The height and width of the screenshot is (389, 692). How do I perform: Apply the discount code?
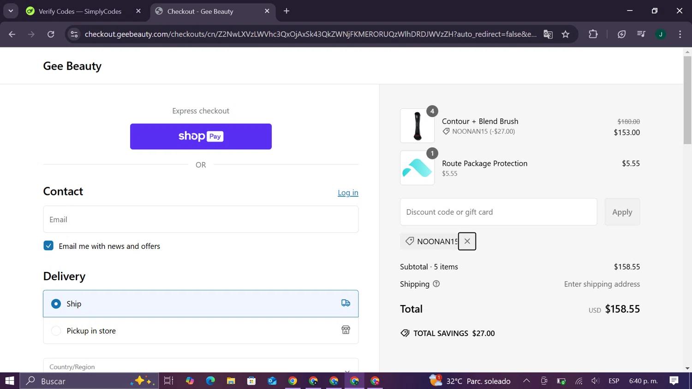(622, 212)
